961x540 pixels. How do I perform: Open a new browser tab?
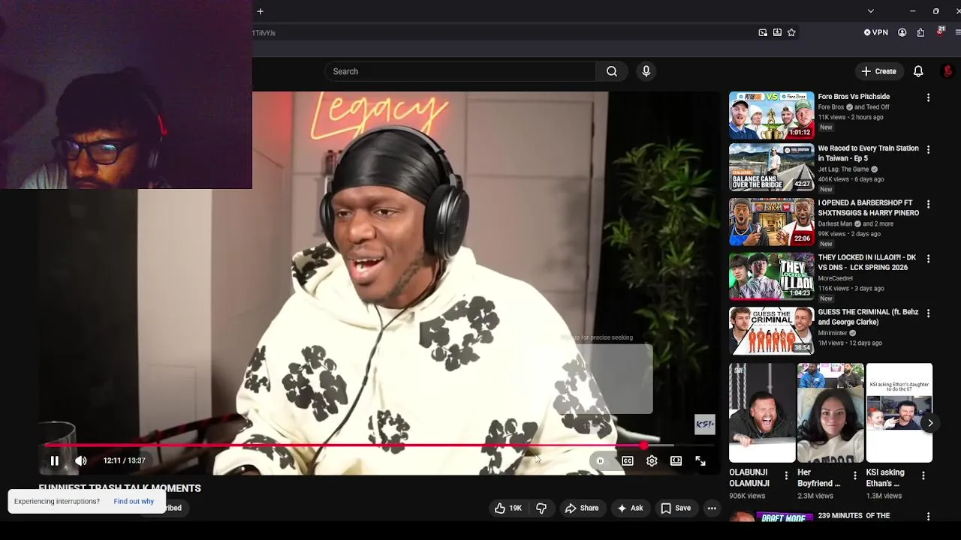tap(260, 11)
